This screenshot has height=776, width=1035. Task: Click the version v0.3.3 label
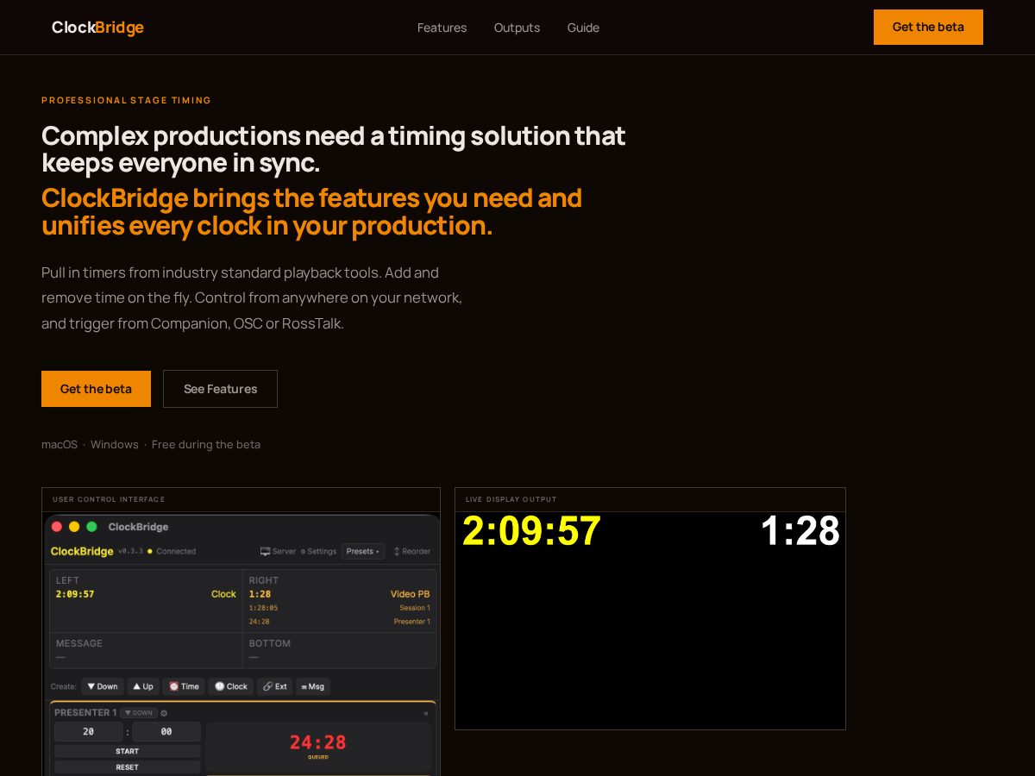coord(130,551)
